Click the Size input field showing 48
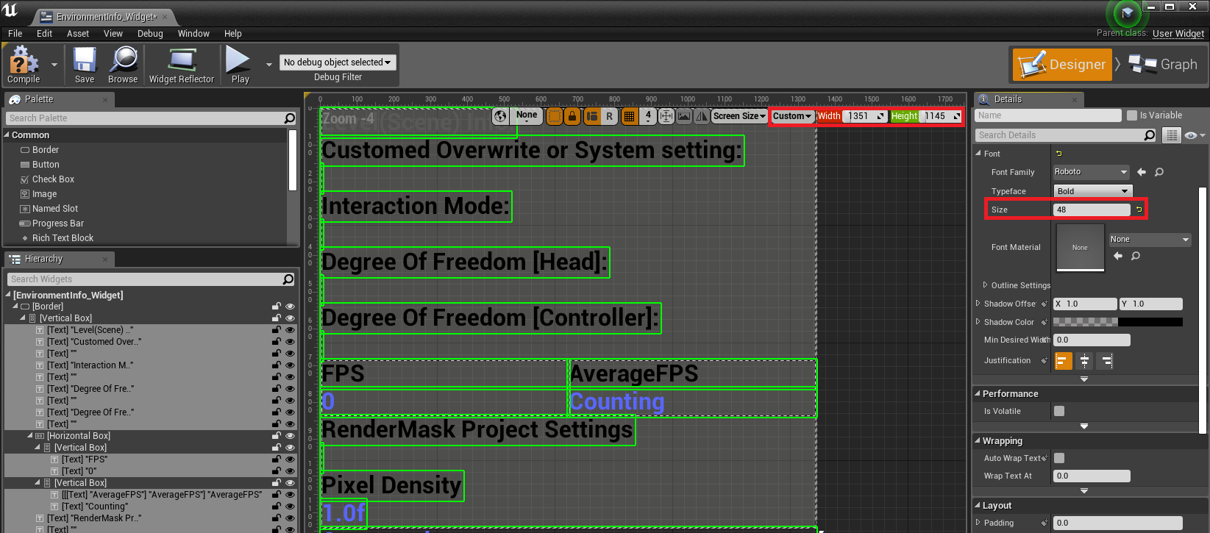Screen dimensions: 1210x533 pos(1092,210)
